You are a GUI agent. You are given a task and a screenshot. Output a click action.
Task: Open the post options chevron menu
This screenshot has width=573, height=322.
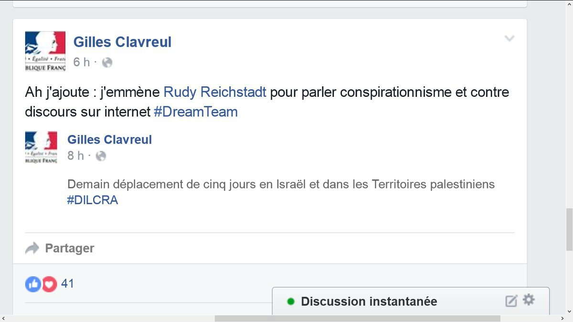[x=509, y=39]
